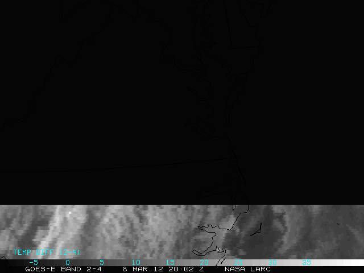The image size is (364, 273).
Task: Select the 0 mark on the grayscale bar
Action: [67, 263]
